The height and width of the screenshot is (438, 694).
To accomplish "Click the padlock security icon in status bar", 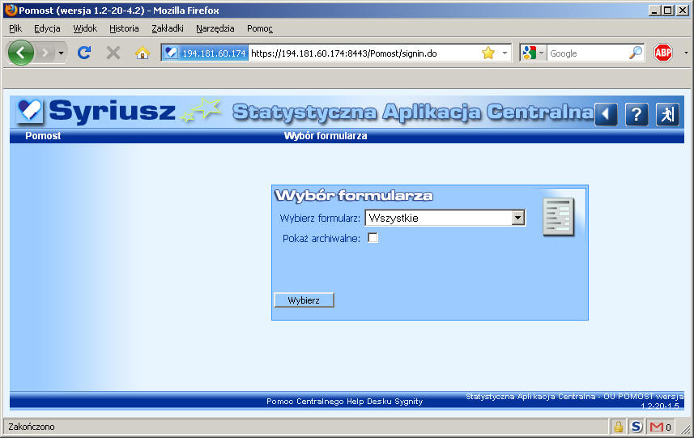I will point(619,427).
